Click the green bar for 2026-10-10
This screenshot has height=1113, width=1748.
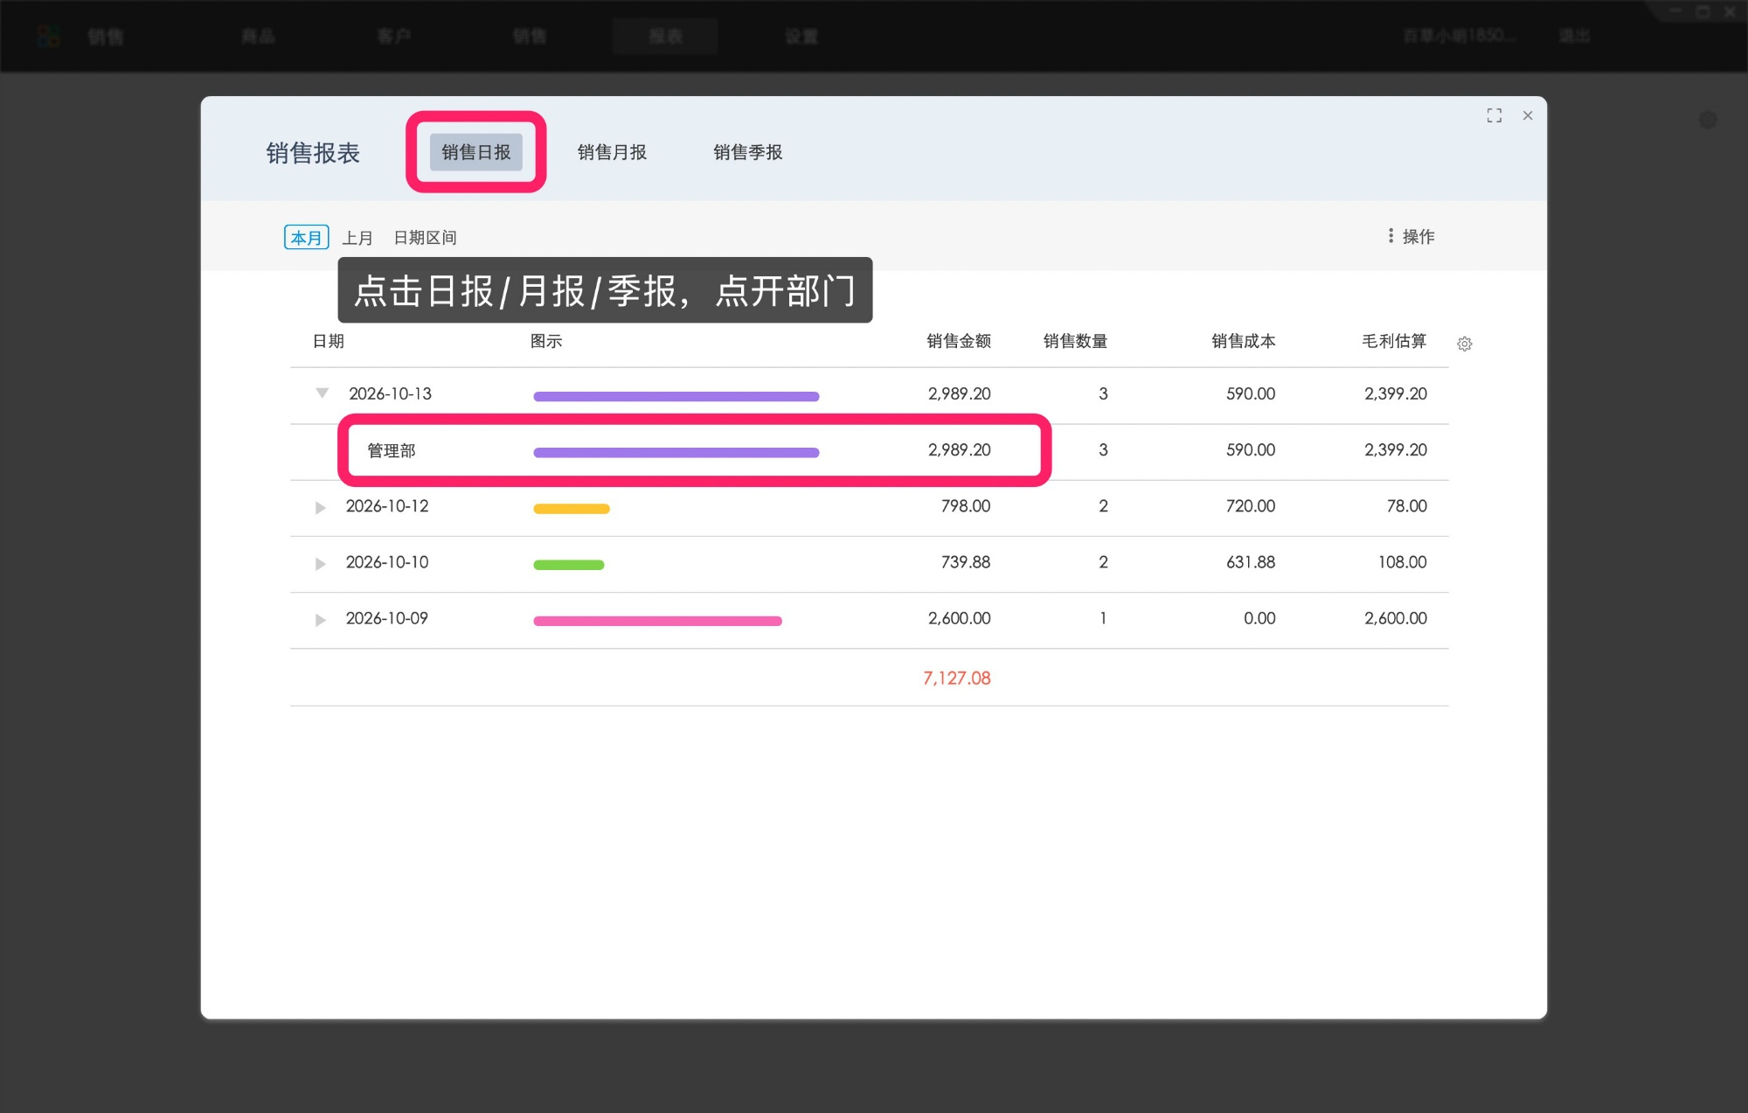coord(569,564)
